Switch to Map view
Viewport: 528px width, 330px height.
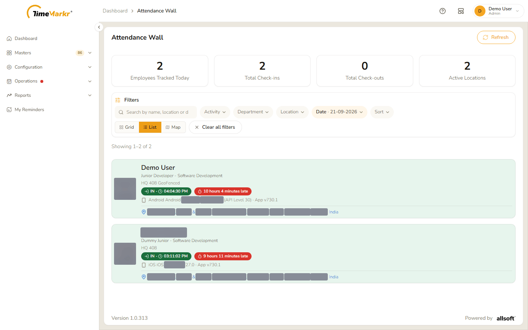click(173, 127)
